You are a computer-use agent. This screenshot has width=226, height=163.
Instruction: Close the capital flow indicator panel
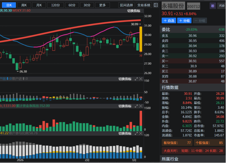click(141, 106)
